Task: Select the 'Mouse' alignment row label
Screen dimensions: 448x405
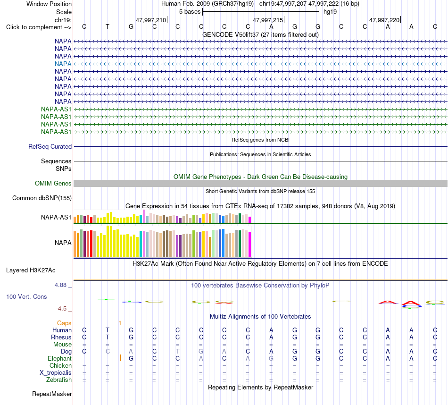Action: point(62,345)
